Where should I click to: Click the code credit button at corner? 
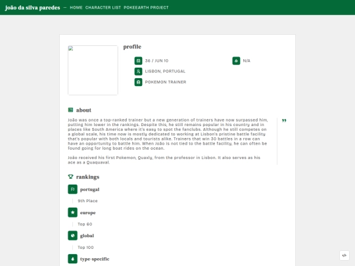click(x=344, y=255)
